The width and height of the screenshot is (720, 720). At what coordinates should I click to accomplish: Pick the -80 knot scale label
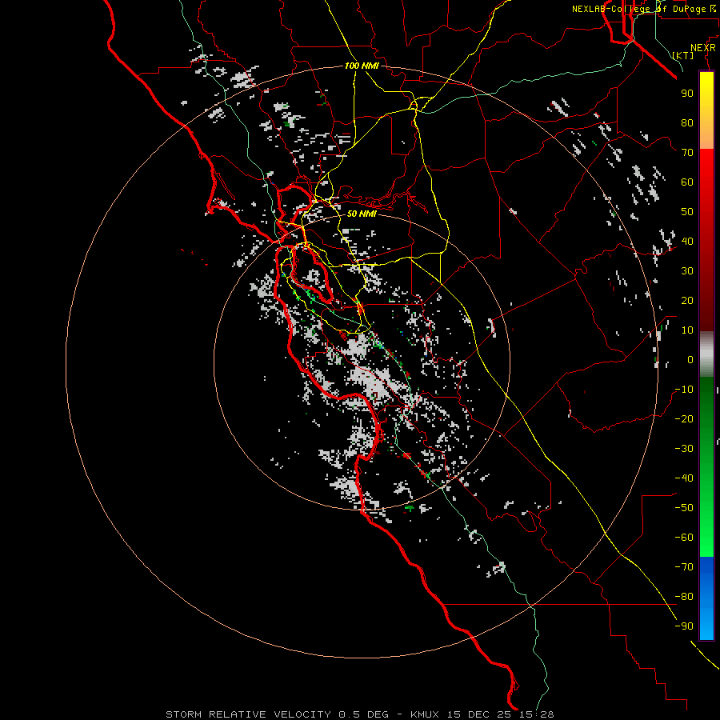tap(684, 597)
